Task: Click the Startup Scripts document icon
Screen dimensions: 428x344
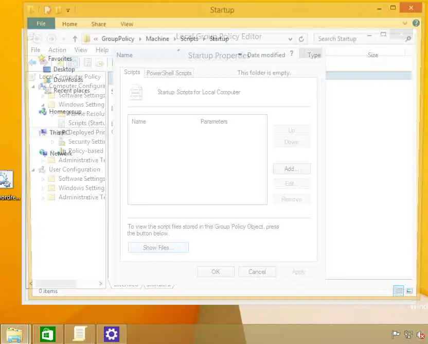Action: tap(136, 92)
